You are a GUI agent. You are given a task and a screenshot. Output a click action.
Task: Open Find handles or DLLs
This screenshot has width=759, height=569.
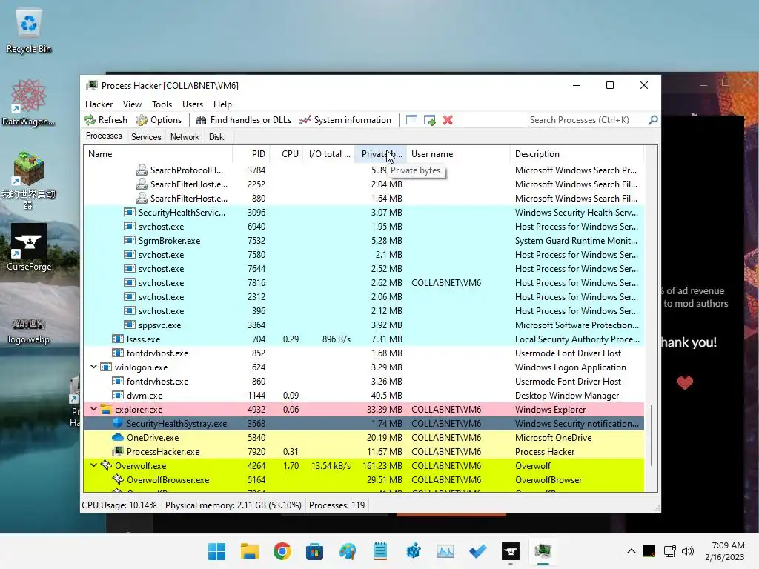tap(244, 120)
